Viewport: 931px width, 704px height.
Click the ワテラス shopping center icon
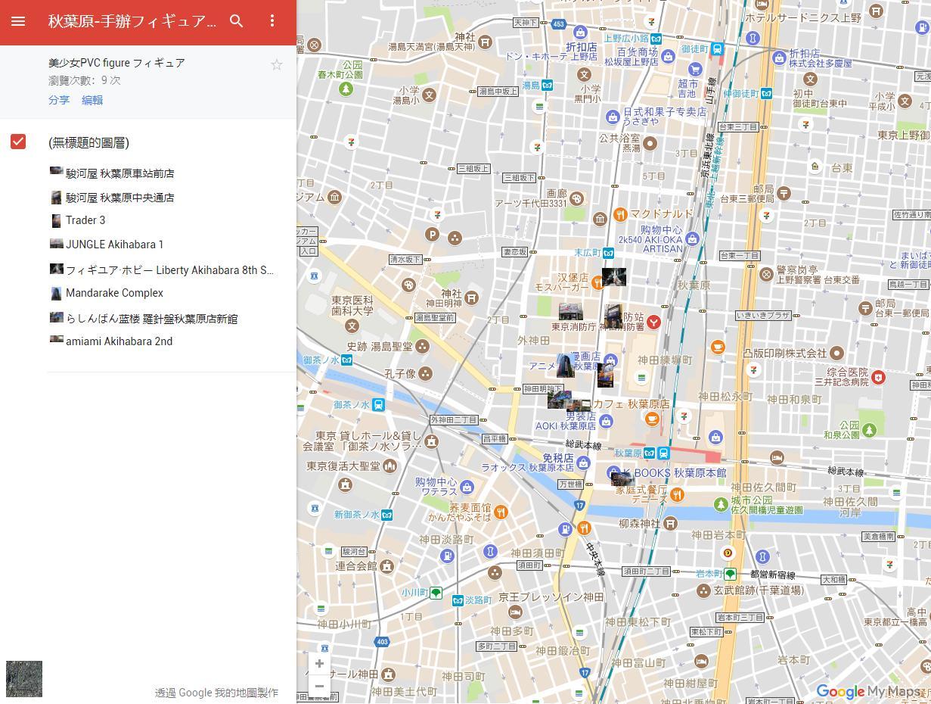pos(467,487)
